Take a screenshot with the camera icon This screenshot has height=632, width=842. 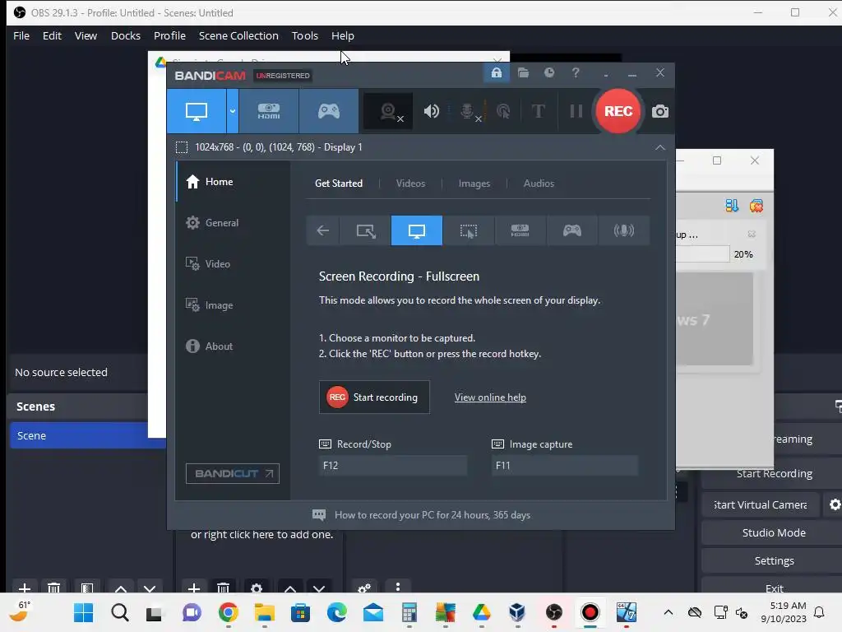[660, 111]
